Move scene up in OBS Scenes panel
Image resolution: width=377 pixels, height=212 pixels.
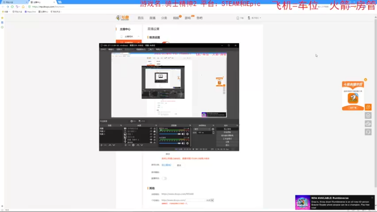[x=110, y=145]
